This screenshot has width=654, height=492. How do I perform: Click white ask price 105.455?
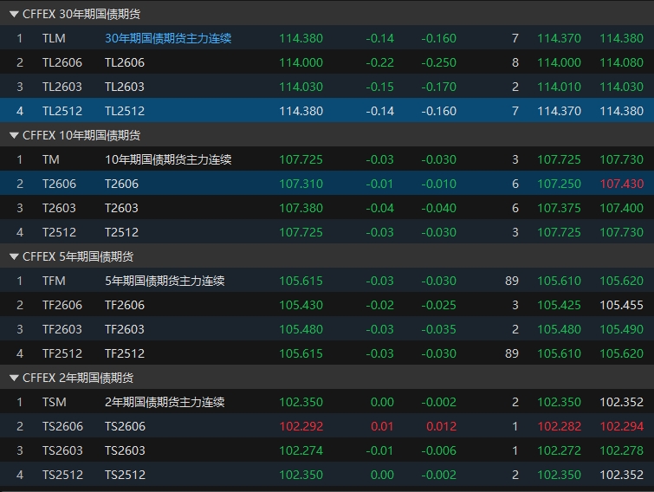click(x=621, y=305)
